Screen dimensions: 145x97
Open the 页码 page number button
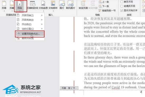click(20, 6)
